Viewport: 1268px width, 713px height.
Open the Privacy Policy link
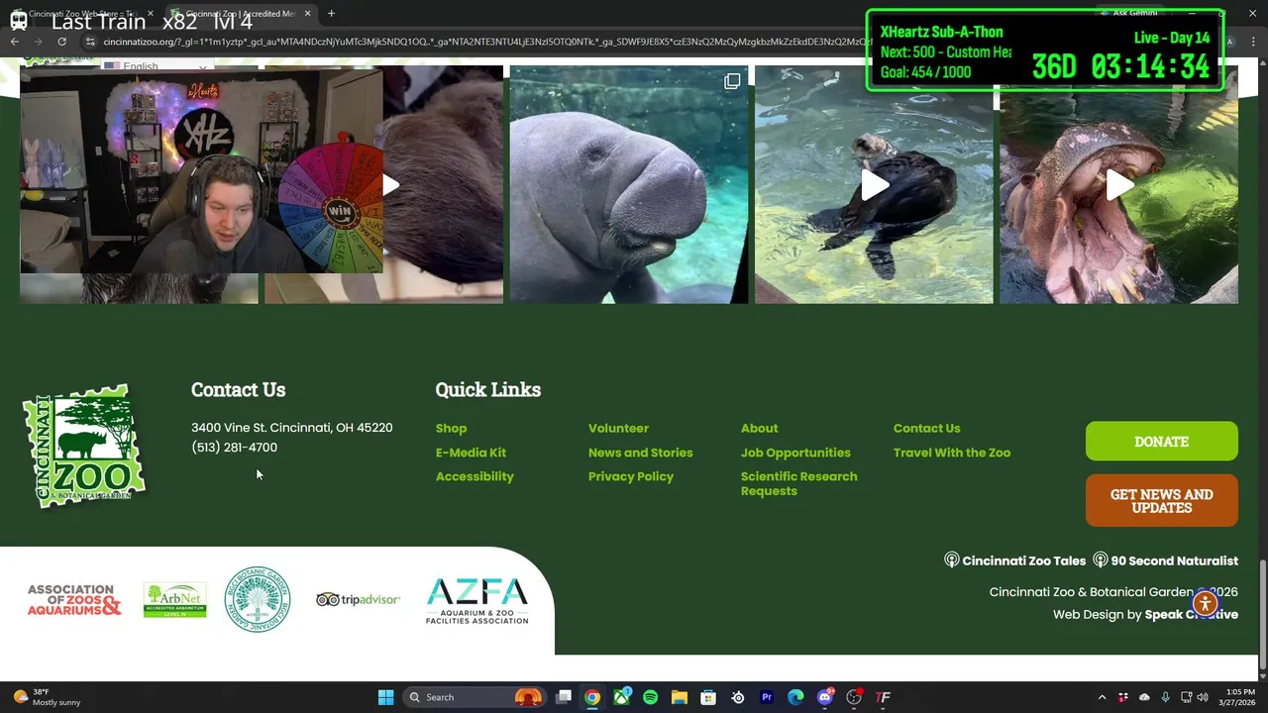pyautogui.click(x=630, y=476)
